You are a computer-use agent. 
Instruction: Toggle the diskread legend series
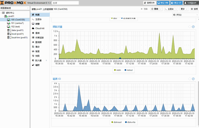click(x=116, y=122)
